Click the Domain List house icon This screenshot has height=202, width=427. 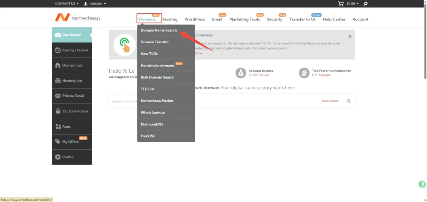[58, 65]
